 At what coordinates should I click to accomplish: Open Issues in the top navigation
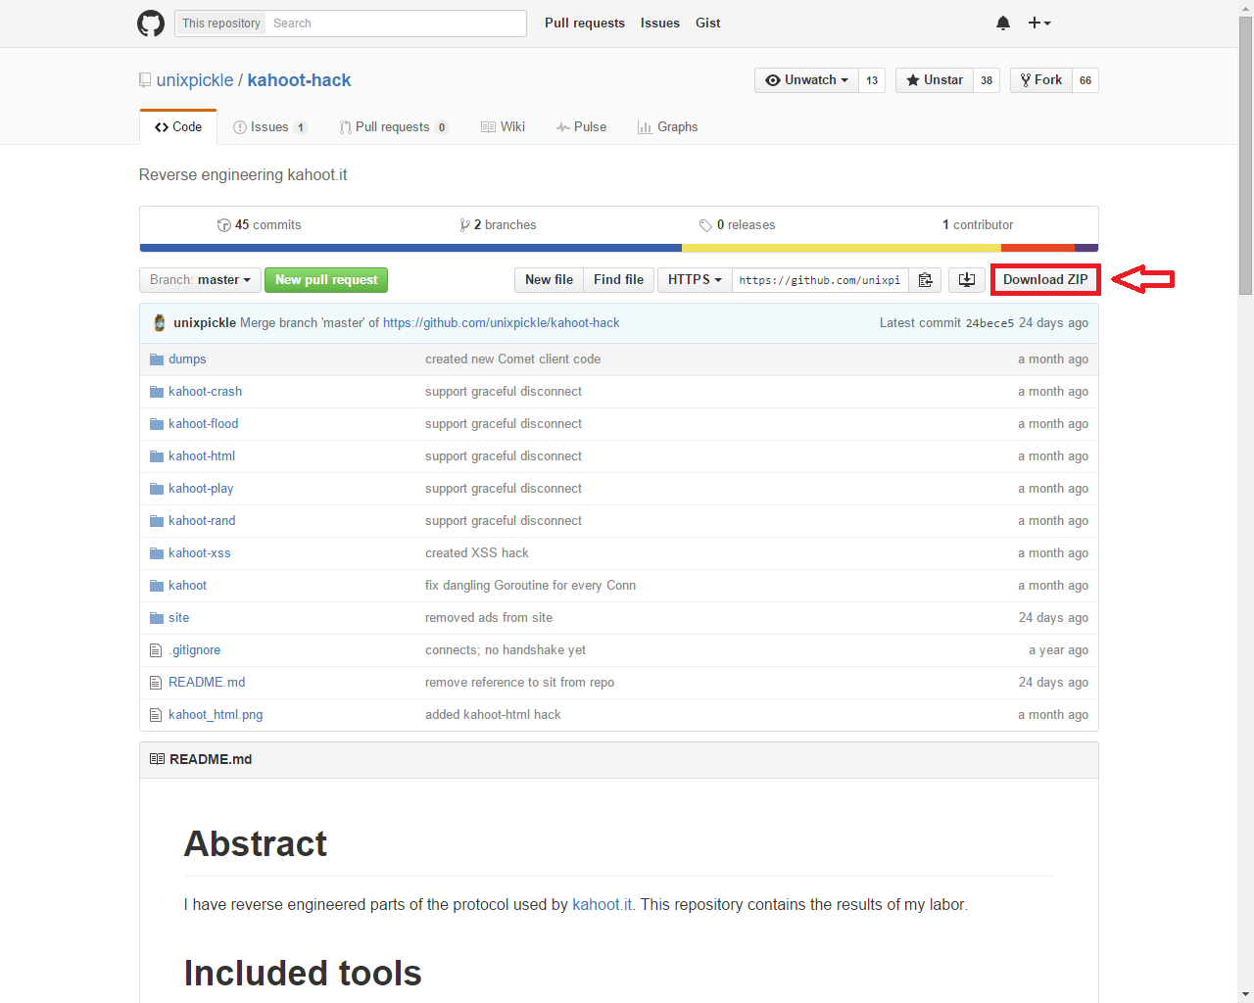pyautogui.click(x=660, y=23)
